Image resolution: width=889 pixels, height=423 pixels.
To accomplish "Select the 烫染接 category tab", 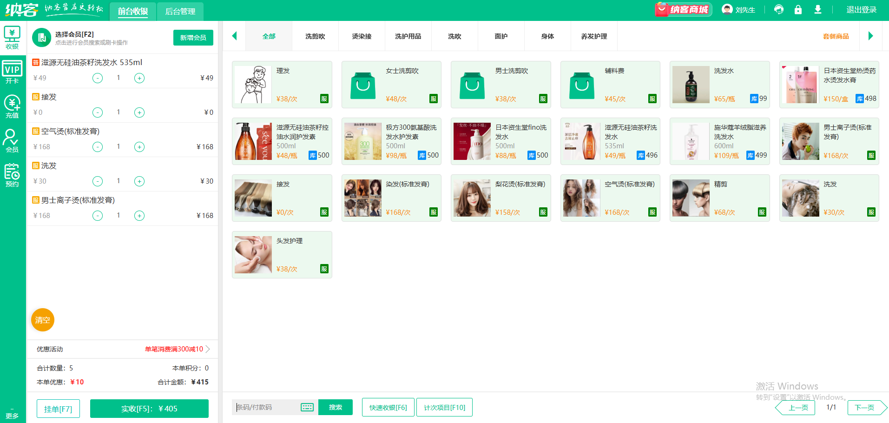I will (x=362, y=36).
